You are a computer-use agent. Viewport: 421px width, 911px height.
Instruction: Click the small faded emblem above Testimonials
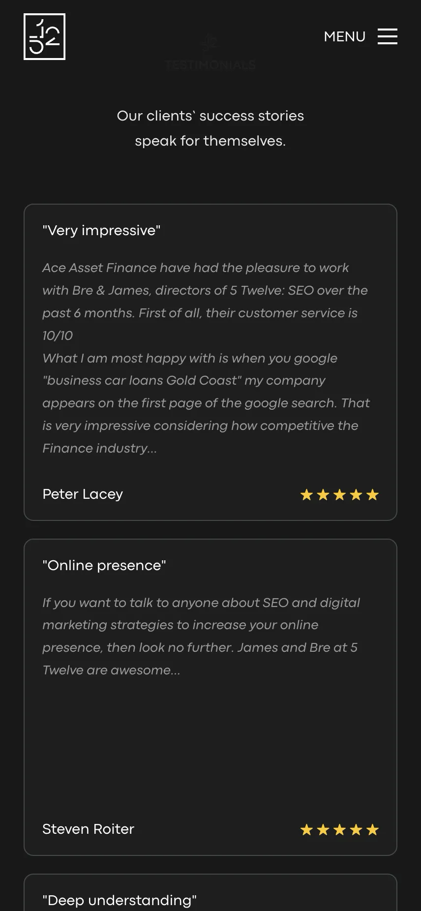[x=210, y=43]
